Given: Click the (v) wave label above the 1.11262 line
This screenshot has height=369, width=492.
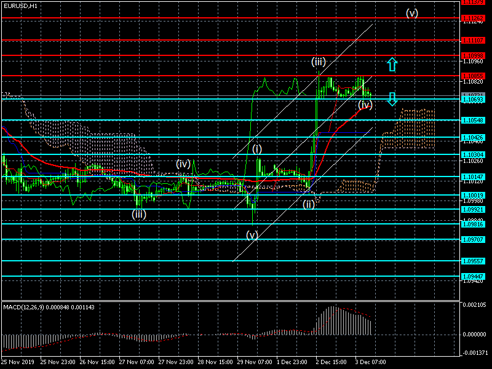Looking at the screenshot, I should point(412,13).
